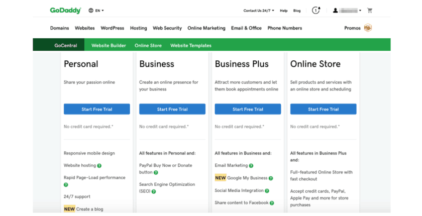Click help icon next to Website hosting

tap(99, 166)
